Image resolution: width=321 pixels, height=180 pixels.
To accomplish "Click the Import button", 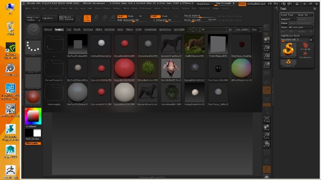I will pos(288,19).
